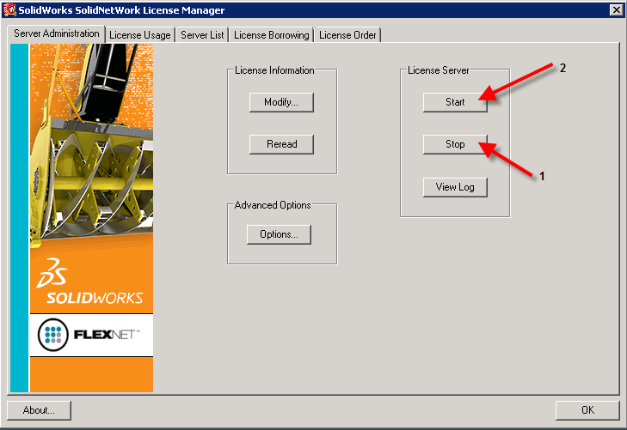Start the license server
The height and width of the screenshot is (430, 627).
[455, 102]
